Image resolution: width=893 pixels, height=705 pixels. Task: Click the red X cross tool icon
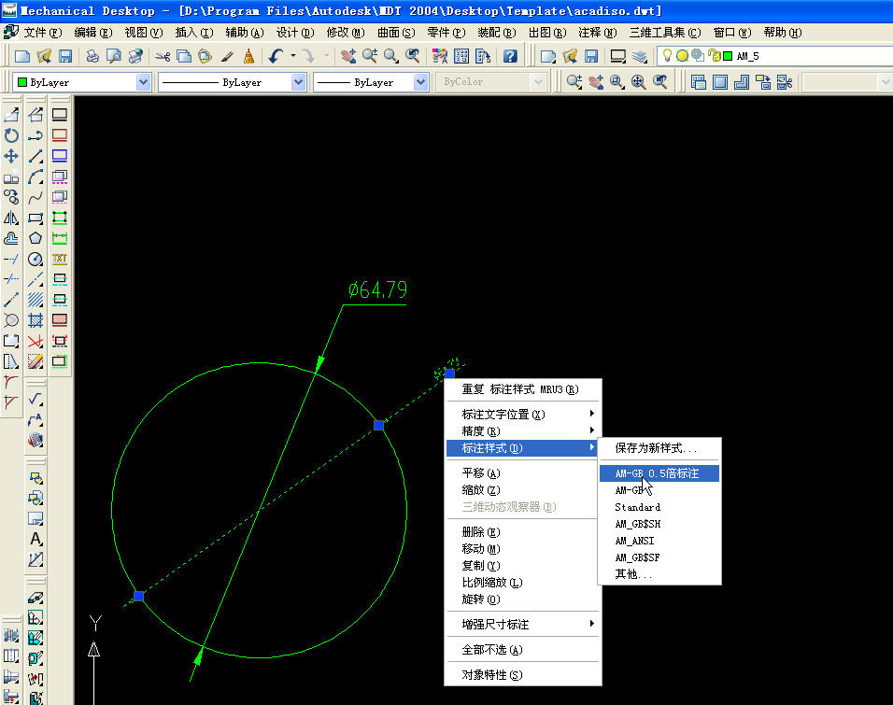pyautogui.click(x=35, y=341)
